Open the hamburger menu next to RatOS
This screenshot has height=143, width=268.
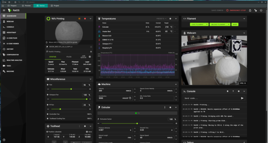click(4, 10)
